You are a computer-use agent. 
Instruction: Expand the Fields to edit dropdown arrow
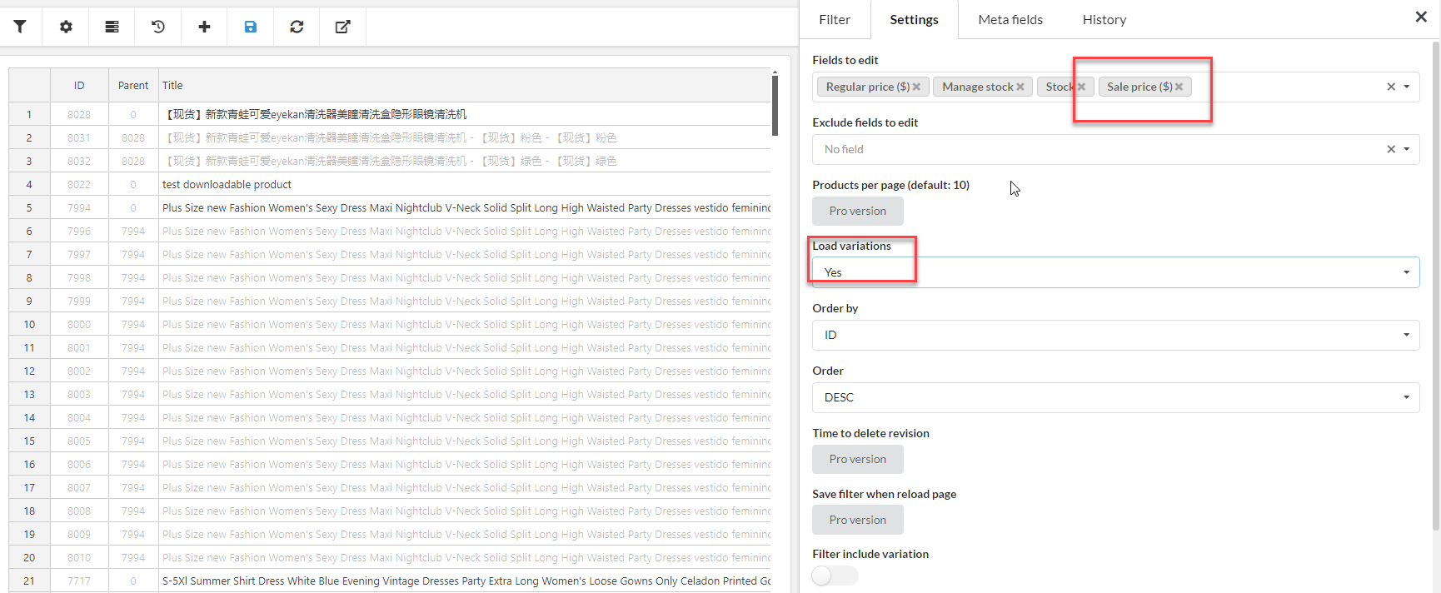1407,87
